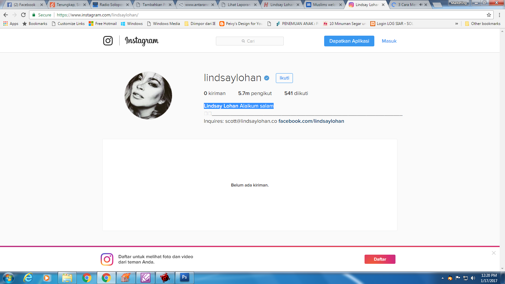Click the green Secure padlock in the address bar
The width and height of the screenshot is (505, 284).
pos(34,15)
